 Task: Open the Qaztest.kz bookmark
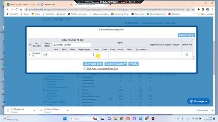[x=174, y=14]
